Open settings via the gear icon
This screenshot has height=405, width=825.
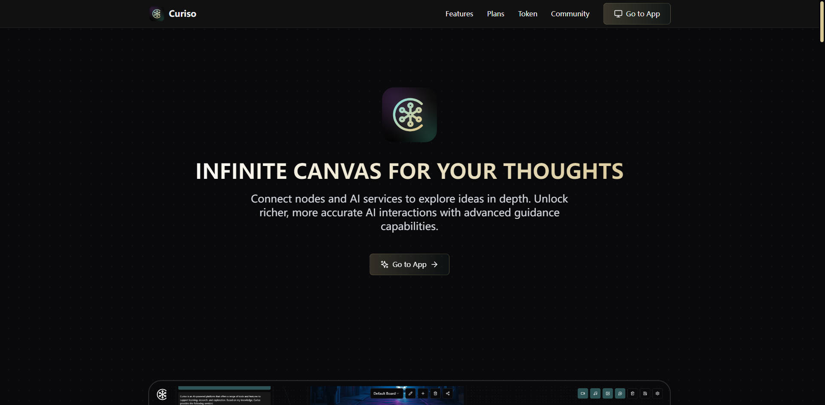[x=657, y=393]
